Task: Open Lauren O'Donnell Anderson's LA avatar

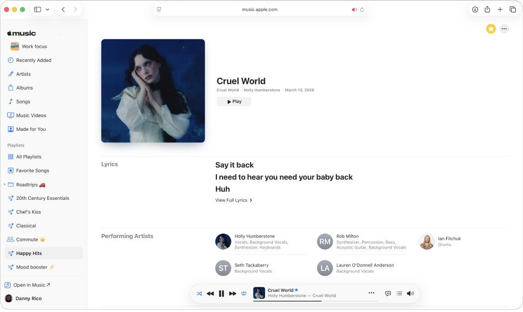Action: 325,268
